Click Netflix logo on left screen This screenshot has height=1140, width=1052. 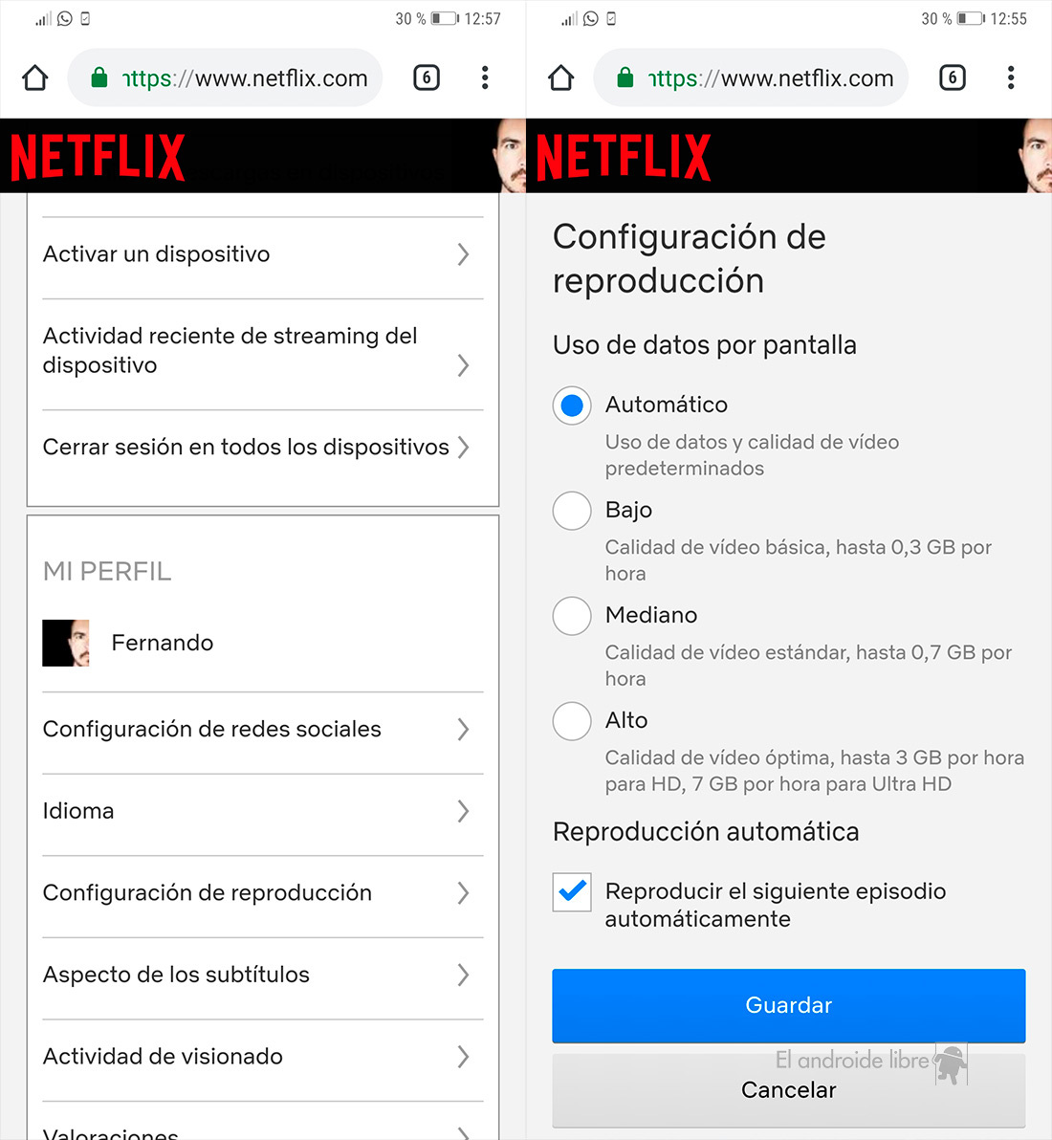click(99, 156)
